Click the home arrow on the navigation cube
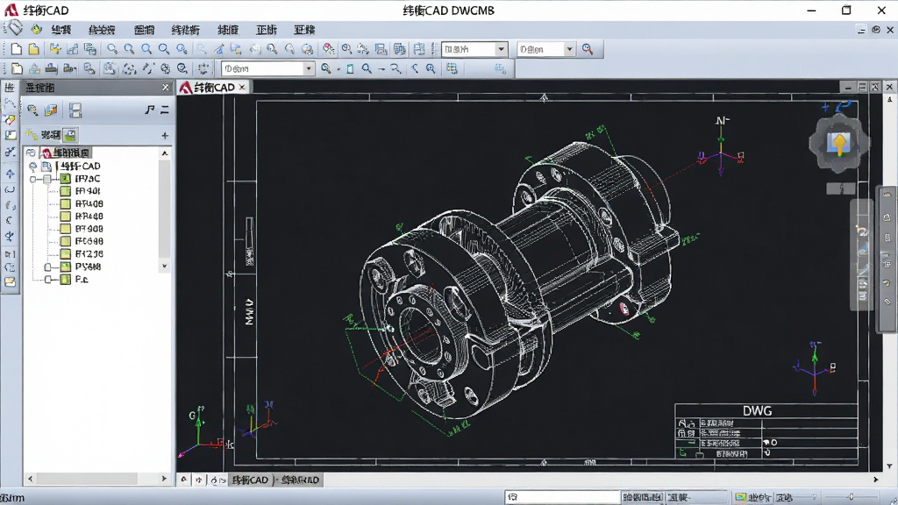 point(839,143)
